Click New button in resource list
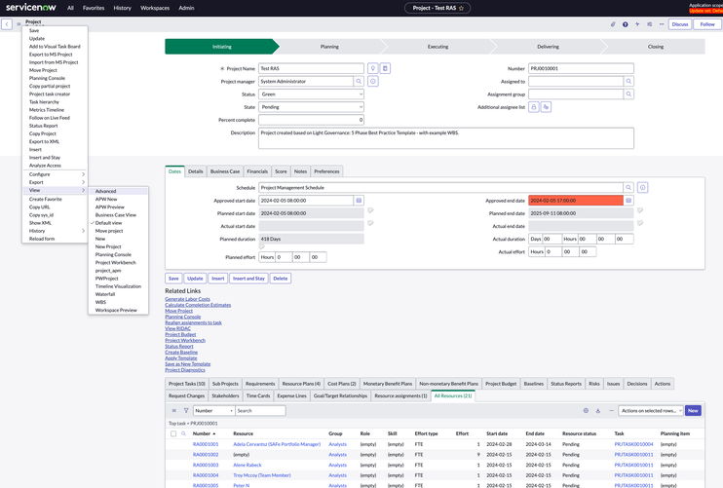Screen dimensions: 723x488 coord(693,411)
